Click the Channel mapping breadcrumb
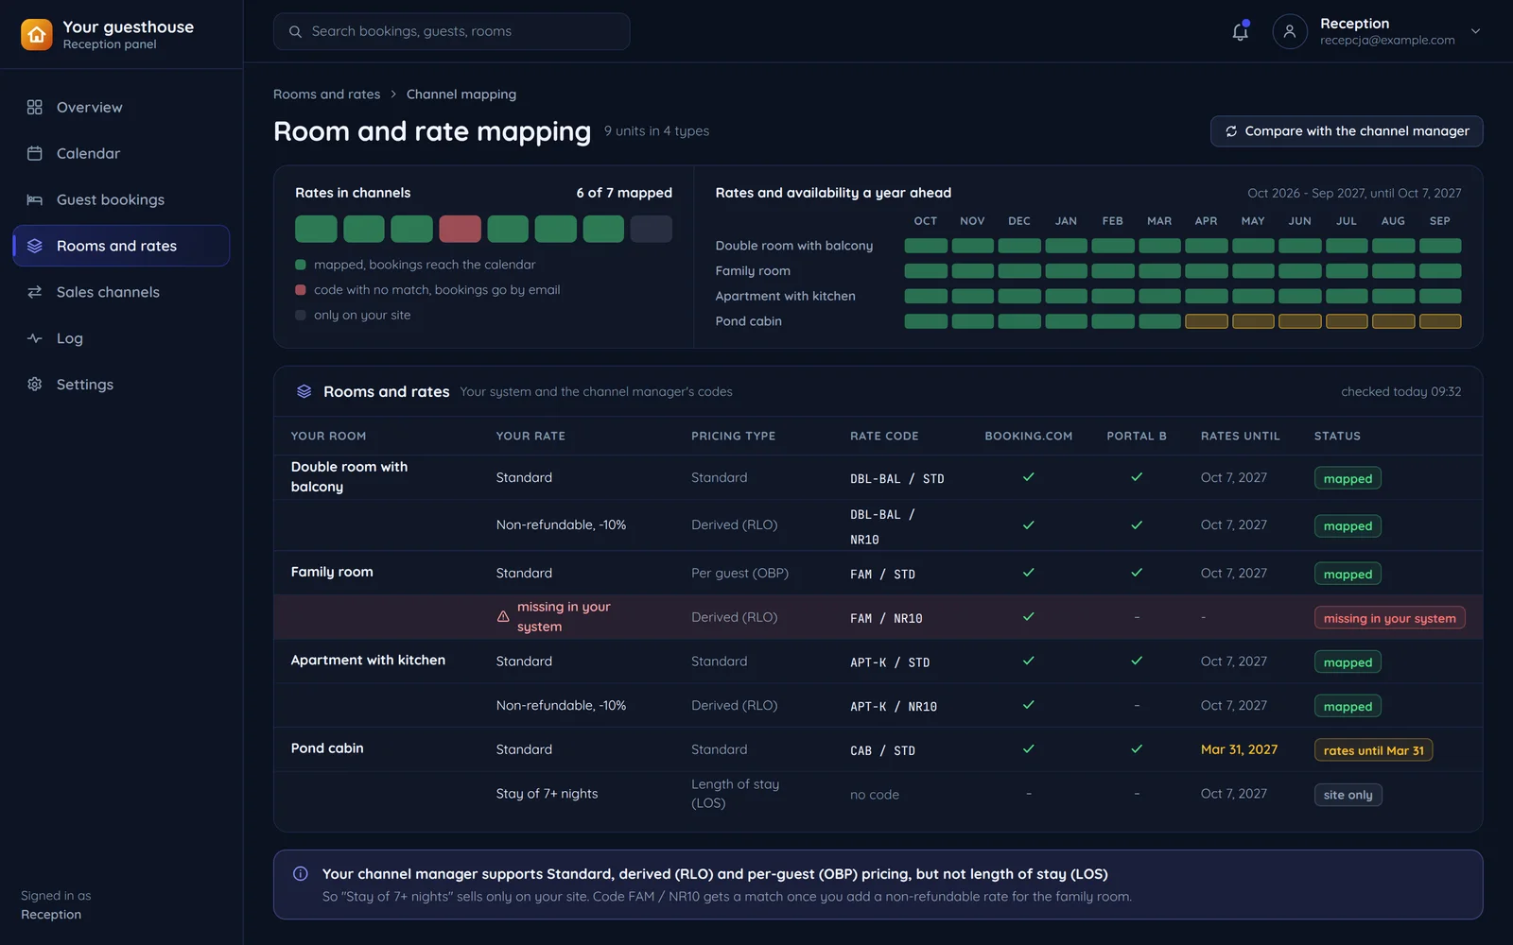The image size is (1513, 945). (x=461, y=94)
